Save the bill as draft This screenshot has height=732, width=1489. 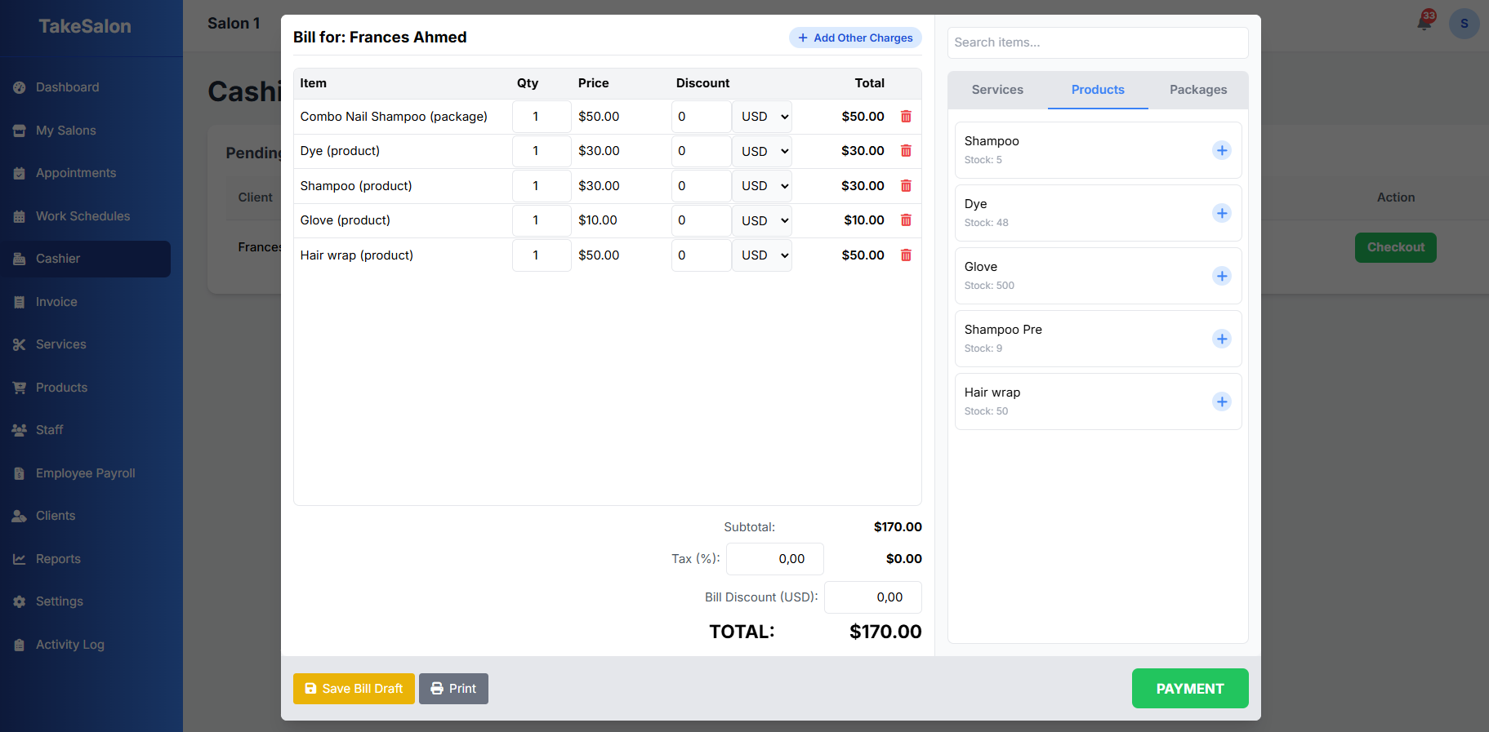354,689
